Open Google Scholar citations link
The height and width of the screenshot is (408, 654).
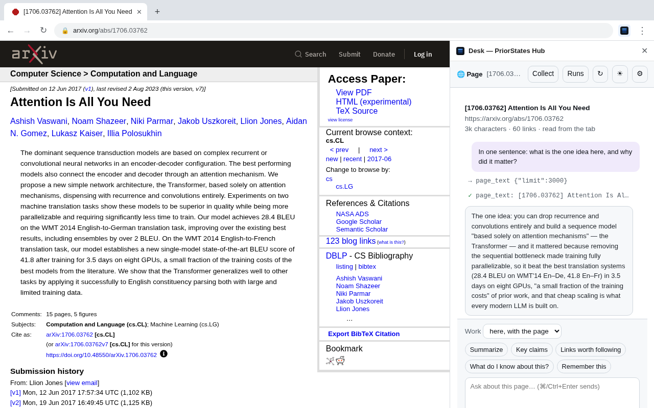(359, 222)
